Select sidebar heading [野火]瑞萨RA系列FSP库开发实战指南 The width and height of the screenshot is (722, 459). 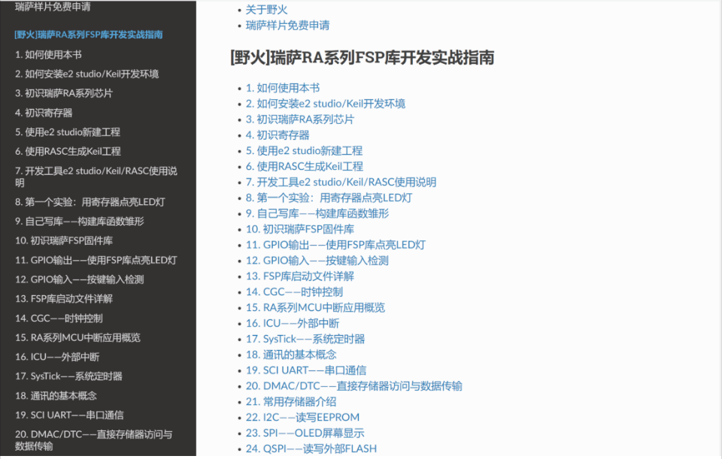tap(89, 35)
